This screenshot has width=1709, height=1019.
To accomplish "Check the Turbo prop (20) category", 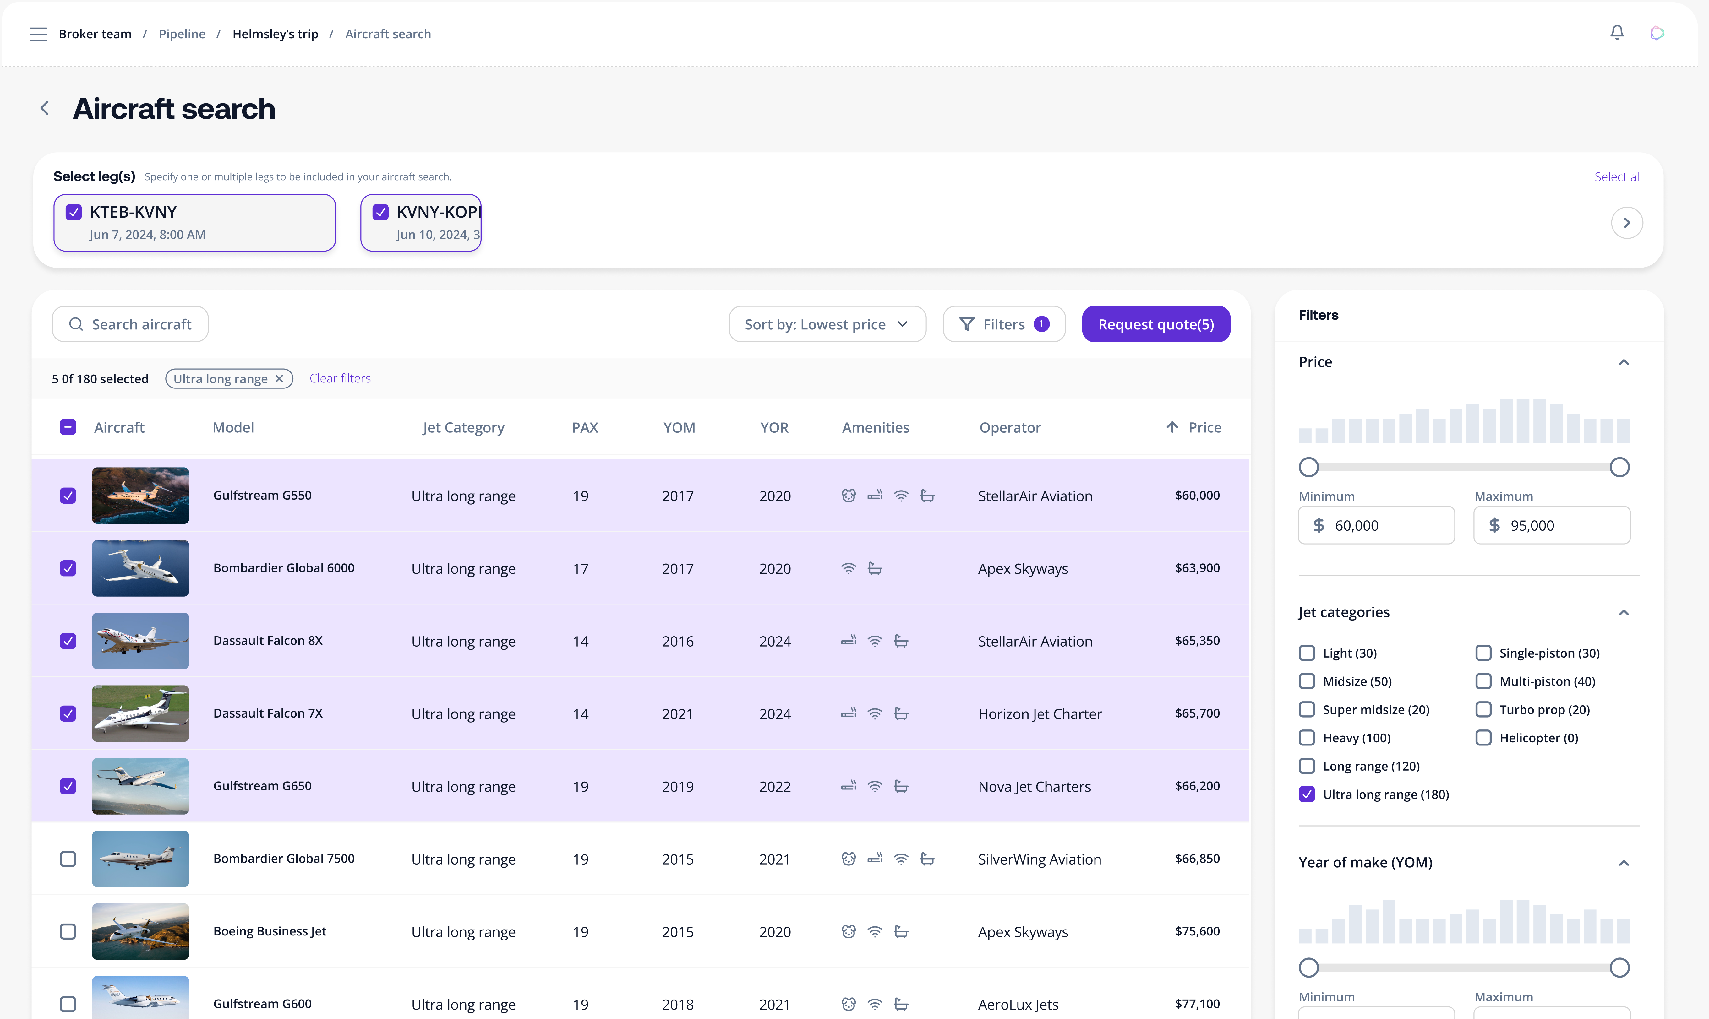I will 1483,710.
